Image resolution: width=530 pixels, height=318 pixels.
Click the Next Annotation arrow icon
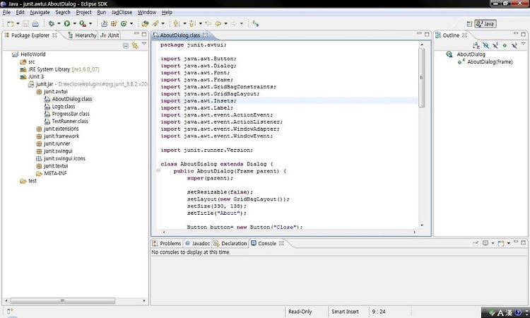point(176,23)
